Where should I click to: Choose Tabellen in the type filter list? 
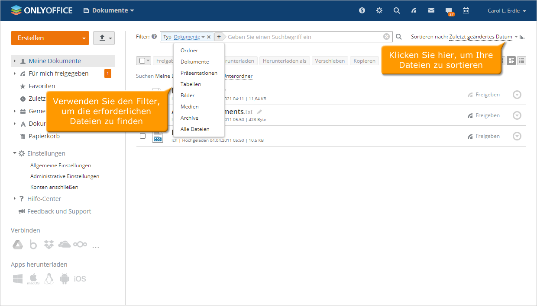(191, 84)
